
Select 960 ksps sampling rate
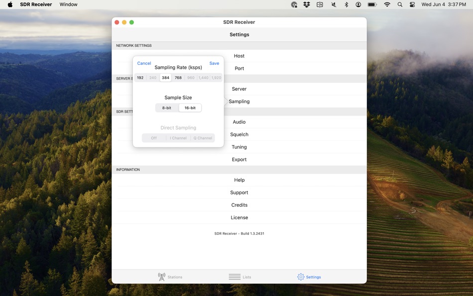click(x=191, y=78)
